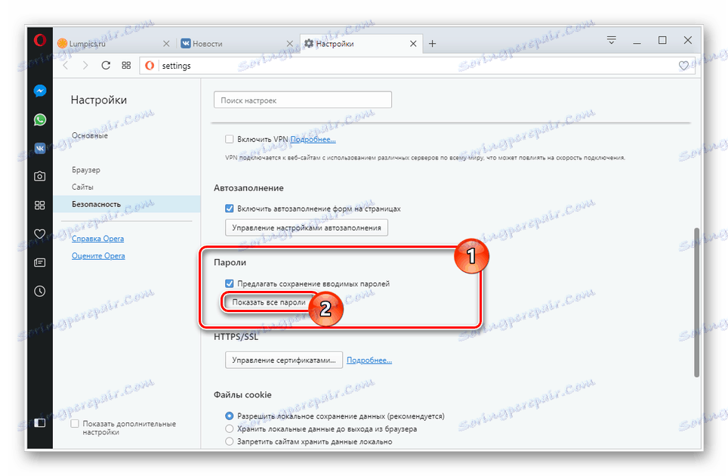
Task: Open the Браузер settings section
Action: click(x=86, y=170)
